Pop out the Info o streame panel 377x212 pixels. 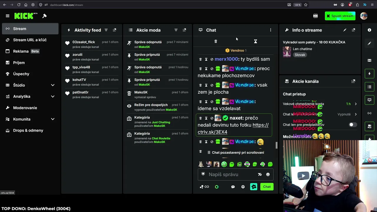pyautogui.click(x=353, y=30)
